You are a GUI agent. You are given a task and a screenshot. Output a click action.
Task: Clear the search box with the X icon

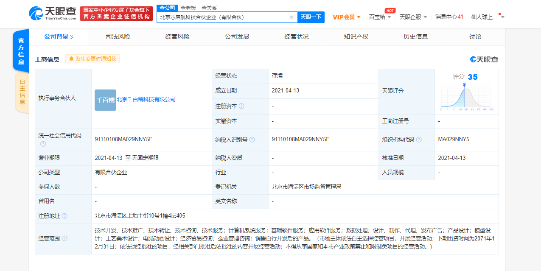click(292, 17)
